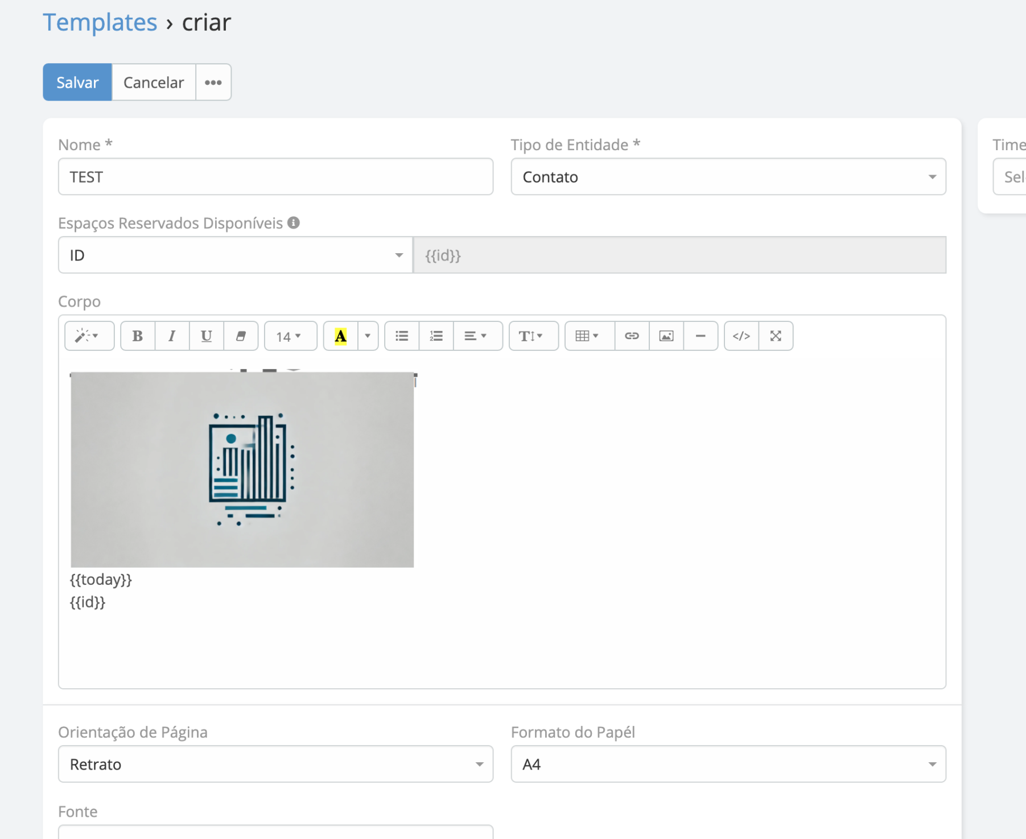Click the eraser remove-format icon
The height and width of the screenshot is (839, 1026).
pyautogui.click(x=241, y=336)
